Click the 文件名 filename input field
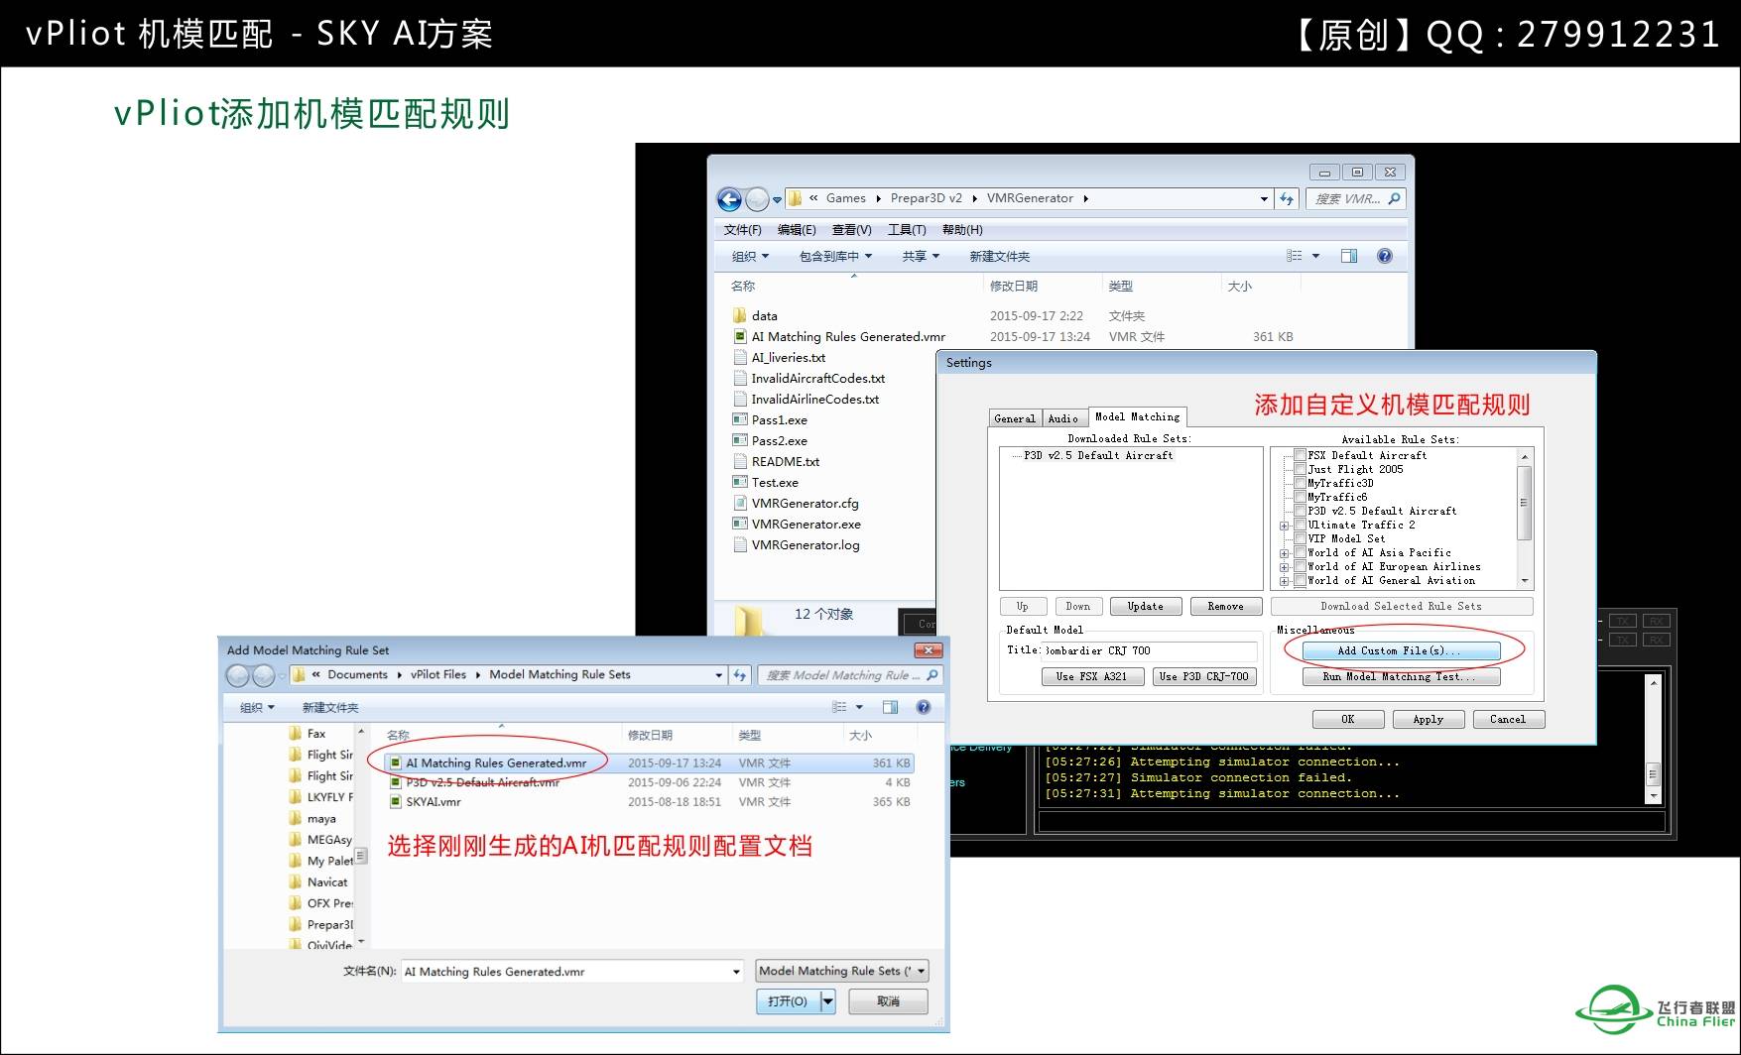Viewport: 1741px width, 1055px height. tap(565, 972)
